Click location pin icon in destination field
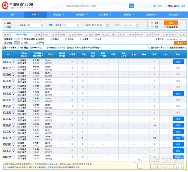The width and height of the screenshot is (188, 172). 78,25
